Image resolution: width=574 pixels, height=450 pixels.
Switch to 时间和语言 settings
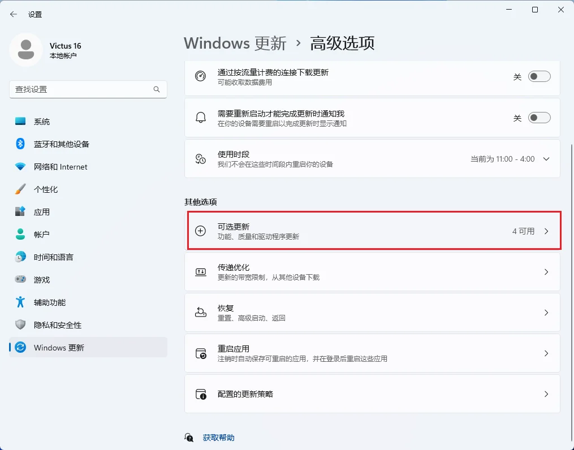coord(51,257)
